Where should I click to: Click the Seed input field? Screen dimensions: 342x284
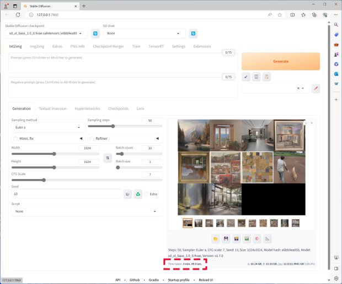tap(66, 194)
